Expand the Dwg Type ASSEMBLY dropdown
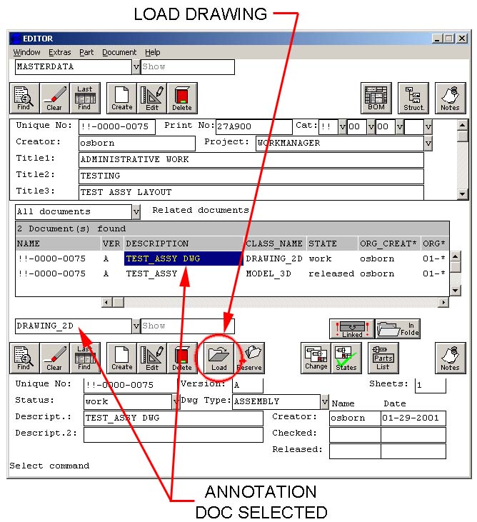The width and height of the screenshot is (477, 522). (x=324, y=401)
